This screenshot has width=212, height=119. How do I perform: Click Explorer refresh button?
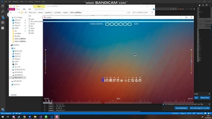[x=129, y=13]
